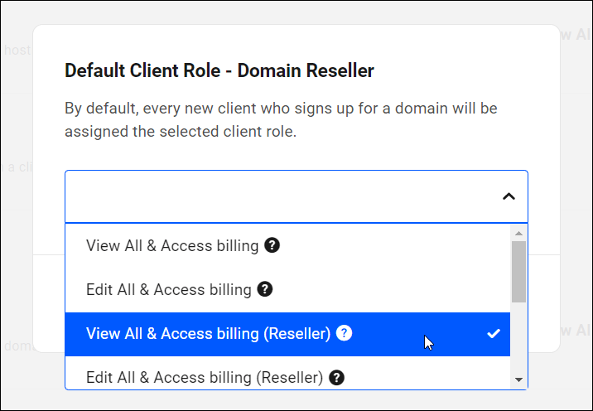
Task: Click the checkmark on the selected option
Action: [x=494, y=333]
